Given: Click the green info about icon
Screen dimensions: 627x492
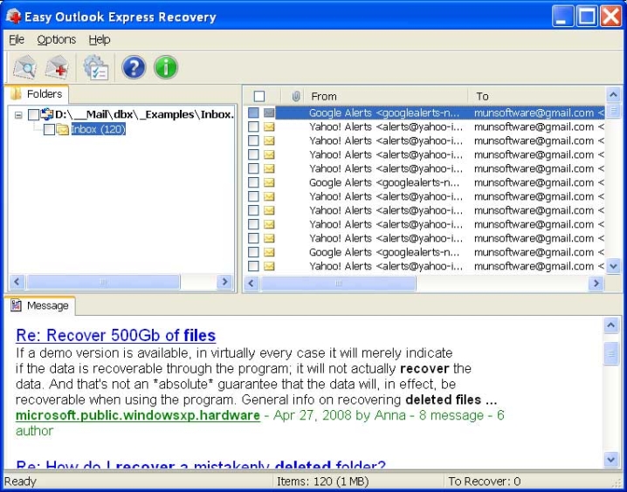Looking at the screenshot, I should (x=166, y=67).
